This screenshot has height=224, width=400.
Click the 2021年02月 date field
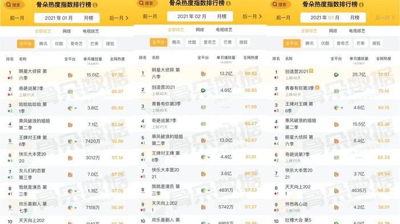200,17
